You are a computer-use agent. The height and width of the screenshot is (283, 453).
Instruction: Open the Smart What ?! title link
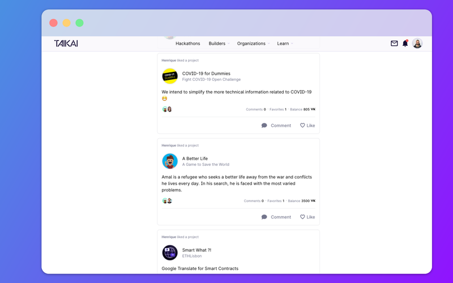coord(196,250)
